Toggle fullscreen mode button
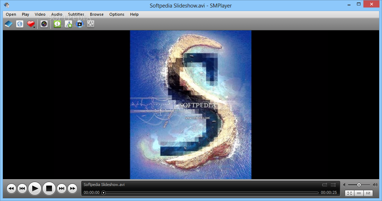The image size is (382, 201). (x=350, y=193)
